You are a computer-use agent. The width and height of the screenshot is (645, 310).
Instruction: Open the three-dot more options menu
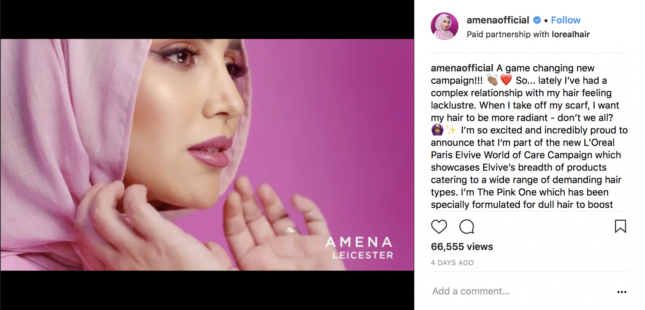(622, 292)
